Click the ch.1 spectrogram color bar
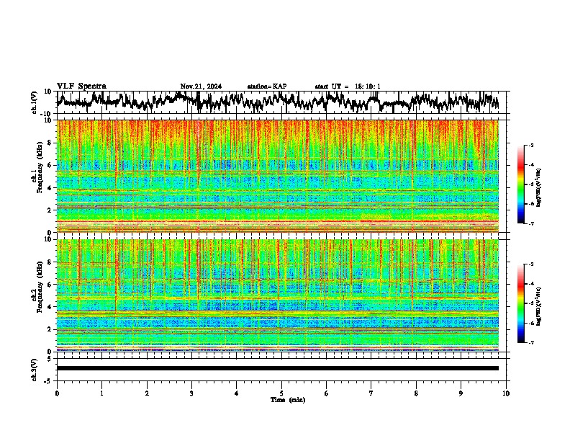Image resolution: width=570 pixels, height=441 pixels. pyautogui.click(x=520, y=184)
